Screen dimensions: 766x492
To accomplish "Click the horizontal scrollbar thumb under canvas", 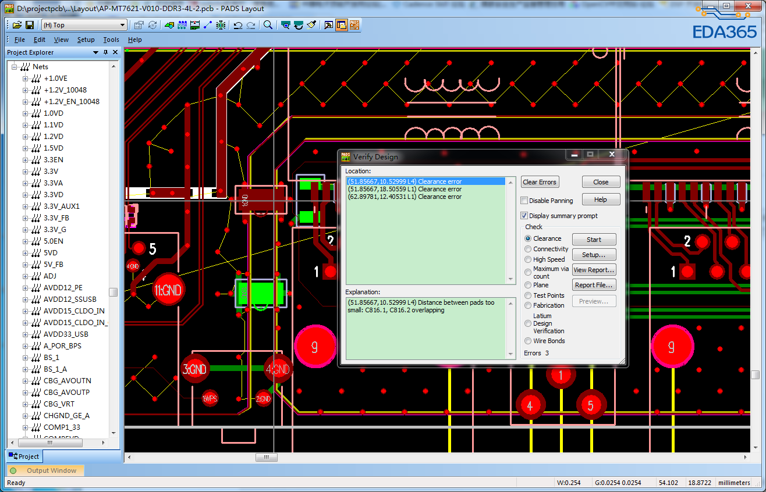I will [267, 458].
